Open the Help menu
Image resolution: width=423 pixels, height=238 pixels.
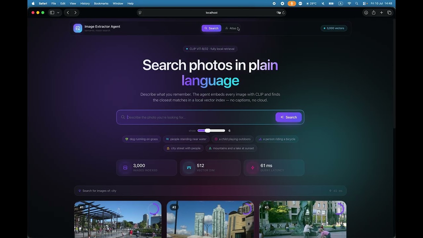tap(131, 3)
